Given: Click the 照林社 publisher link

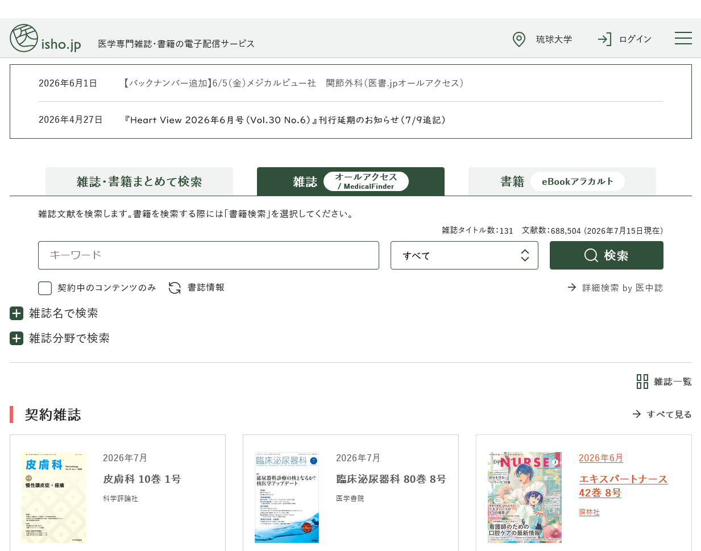Looking at the screenshot, I should point(589,512).
